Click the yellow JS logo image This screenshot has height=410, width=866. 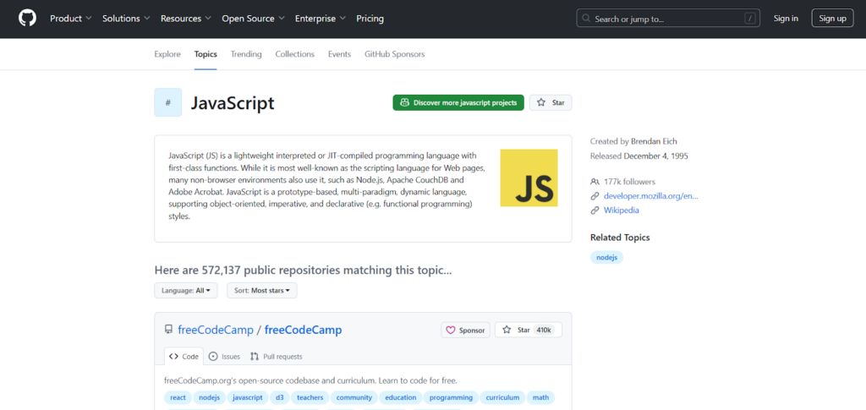pos(529,178)
